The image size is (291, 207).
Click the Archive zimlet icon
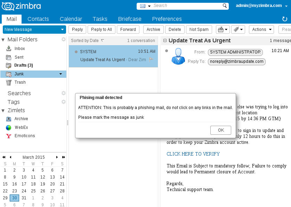(x=9, y=119)
